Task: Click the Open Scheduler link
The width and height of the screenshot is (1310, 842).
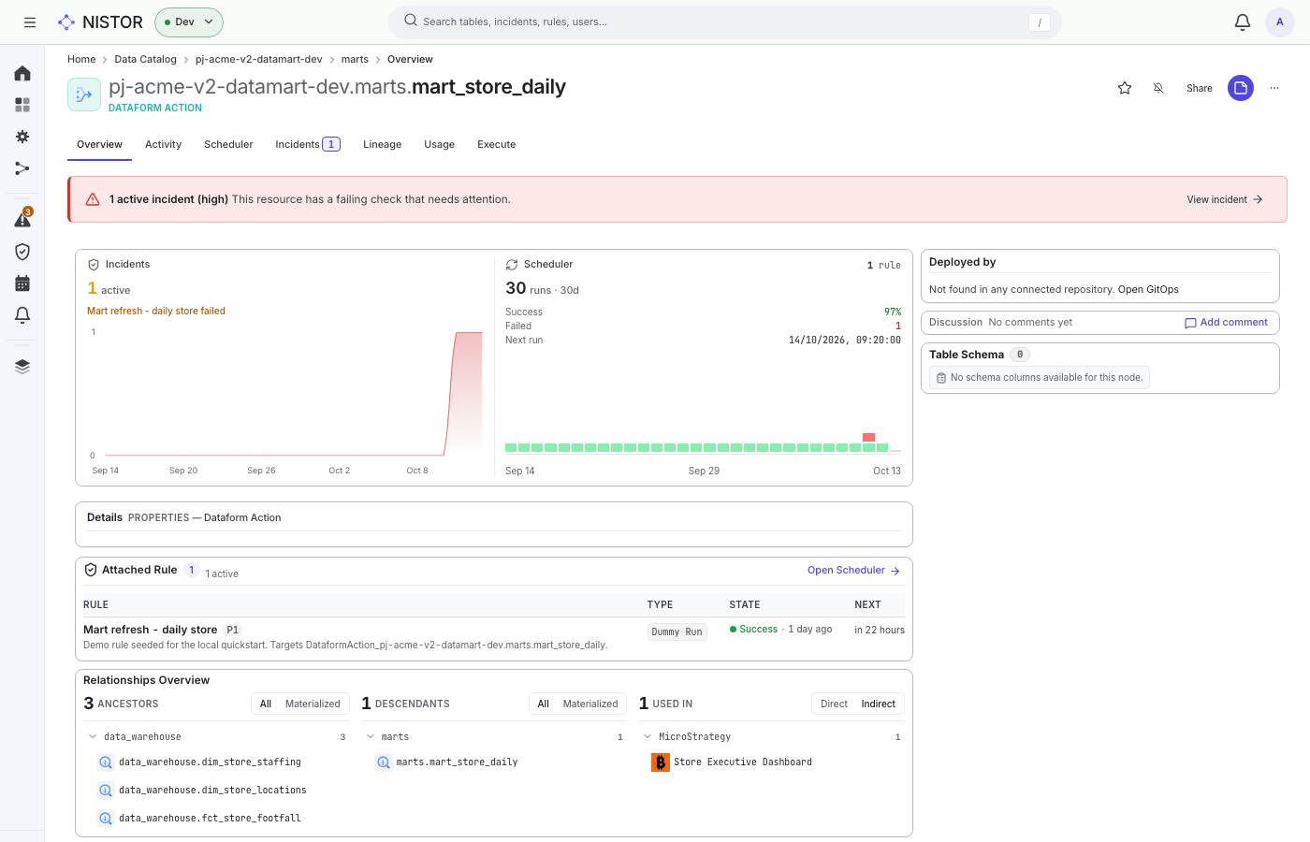Action: (853, 571)
